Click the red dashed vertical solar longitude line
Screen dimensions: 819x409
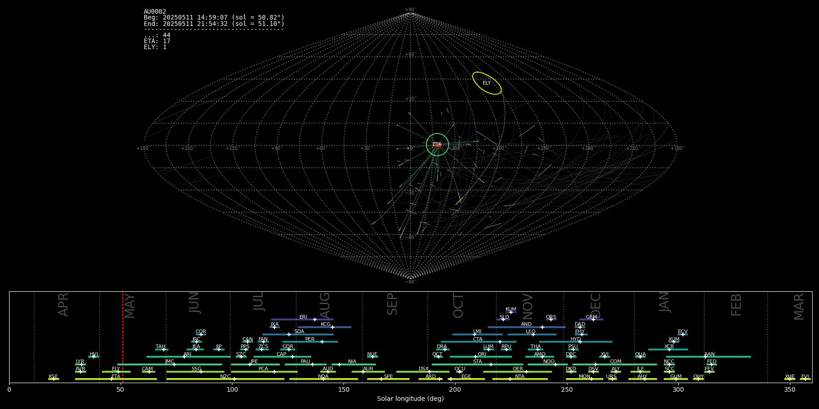(123, 337)
